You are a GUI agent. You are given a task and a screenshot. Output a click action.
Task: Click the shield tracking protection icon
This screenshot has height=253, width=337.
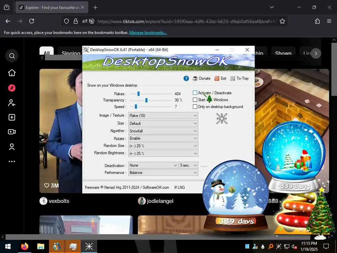66,21
